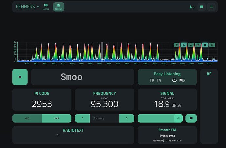Viewport: 226px width, 148px height.
Task: Open the chat panel
Action: pyautogui.click(x=201, y=7)
